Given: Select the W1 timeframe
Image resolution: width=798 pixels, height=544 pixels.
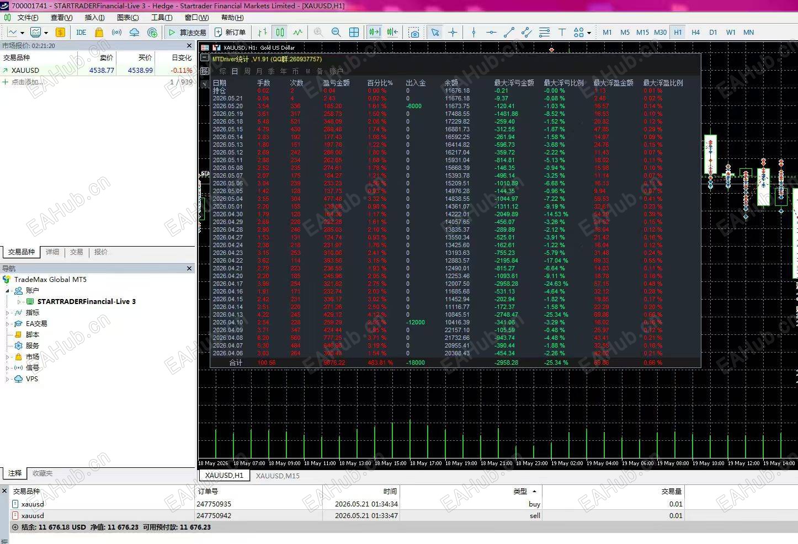Looking at the screenshot, I should tap(731, 33).
